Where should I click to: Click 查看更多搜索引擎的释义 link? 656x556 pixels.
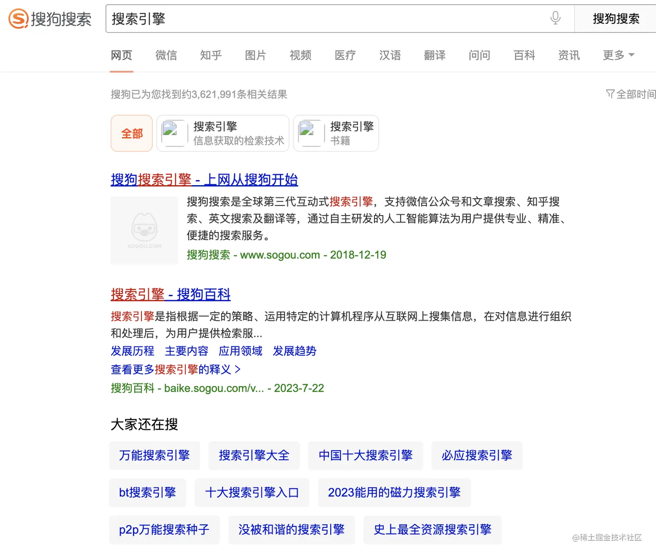(x=176, y=370)
